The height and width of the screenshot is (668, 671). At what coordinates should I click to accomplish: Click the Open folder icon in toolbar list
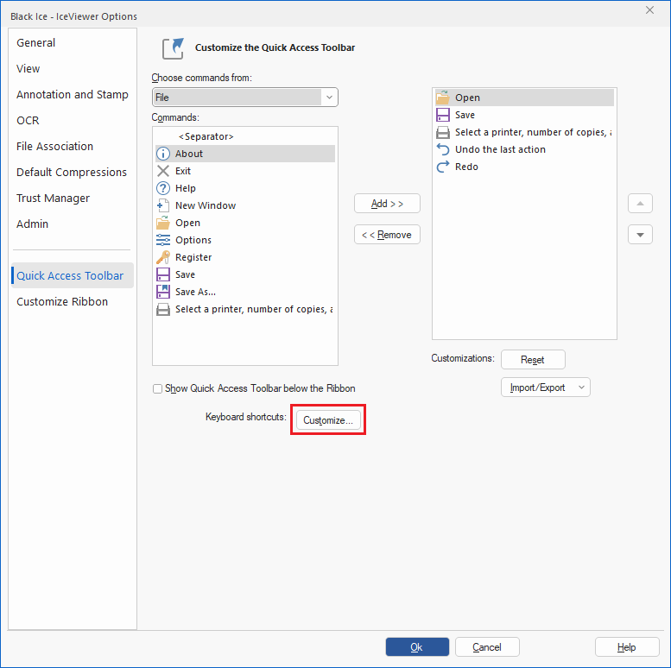[x=443, y=98]
